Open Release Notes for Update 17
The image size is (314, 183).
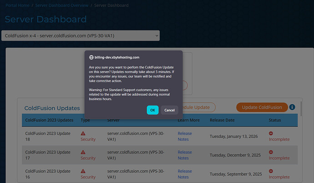184,155
